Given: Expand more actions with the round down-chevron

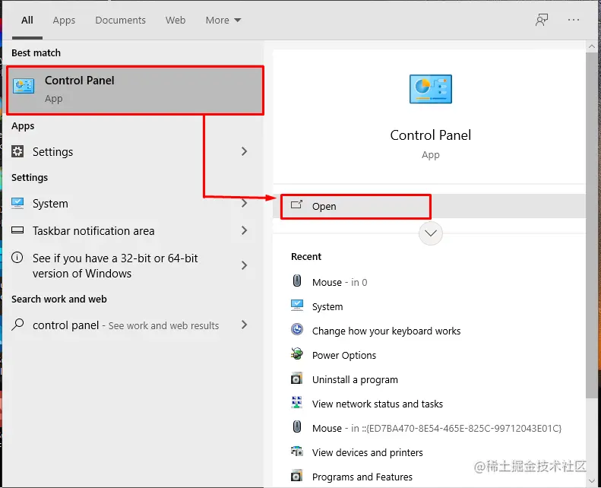Looking at the screenshot, I should click(431, 233).
